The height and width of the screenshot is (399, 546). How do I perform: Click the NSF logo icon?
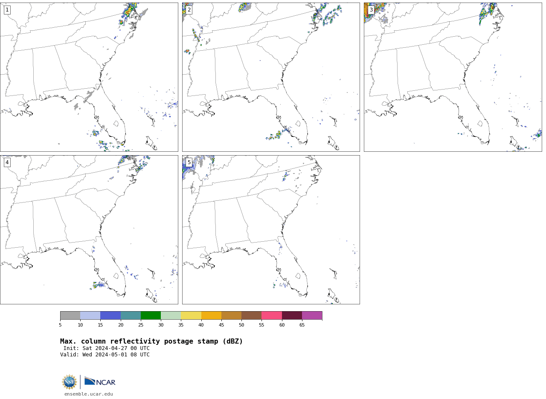(70, 382)
